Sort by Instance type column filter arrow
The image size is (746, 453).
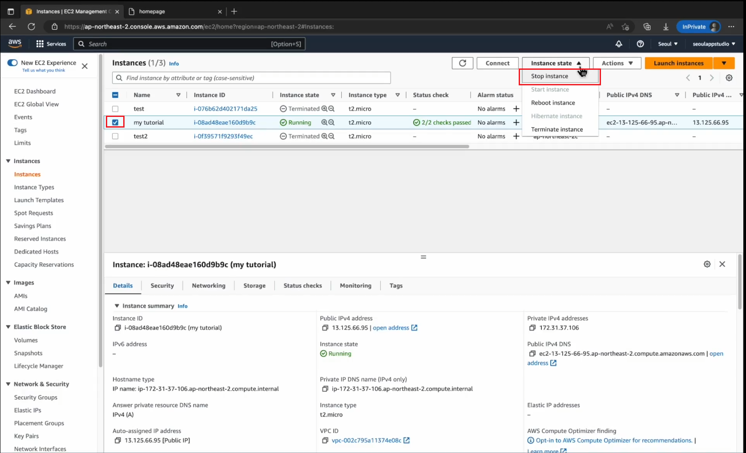tap(398, 95)
